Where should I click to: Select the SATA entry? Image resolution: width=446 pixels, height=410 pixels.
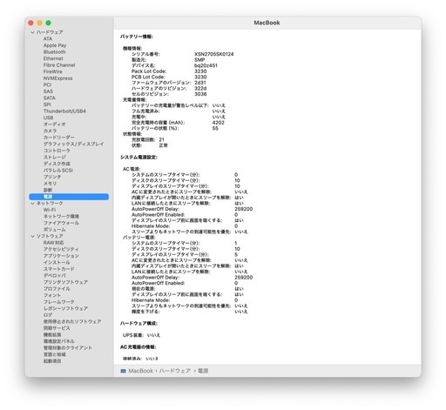pyautogui.click(x=50, y=98)
